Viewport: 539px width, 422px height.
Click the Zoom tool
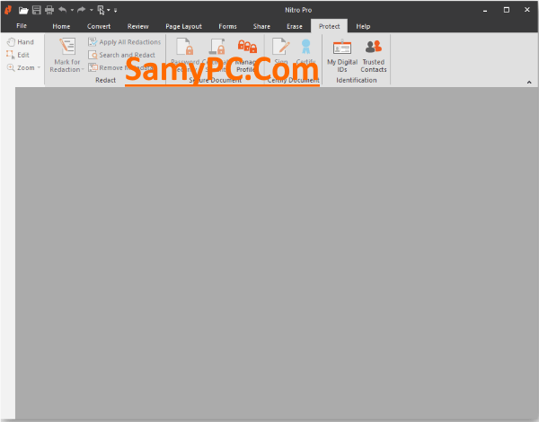click(21, 67)
